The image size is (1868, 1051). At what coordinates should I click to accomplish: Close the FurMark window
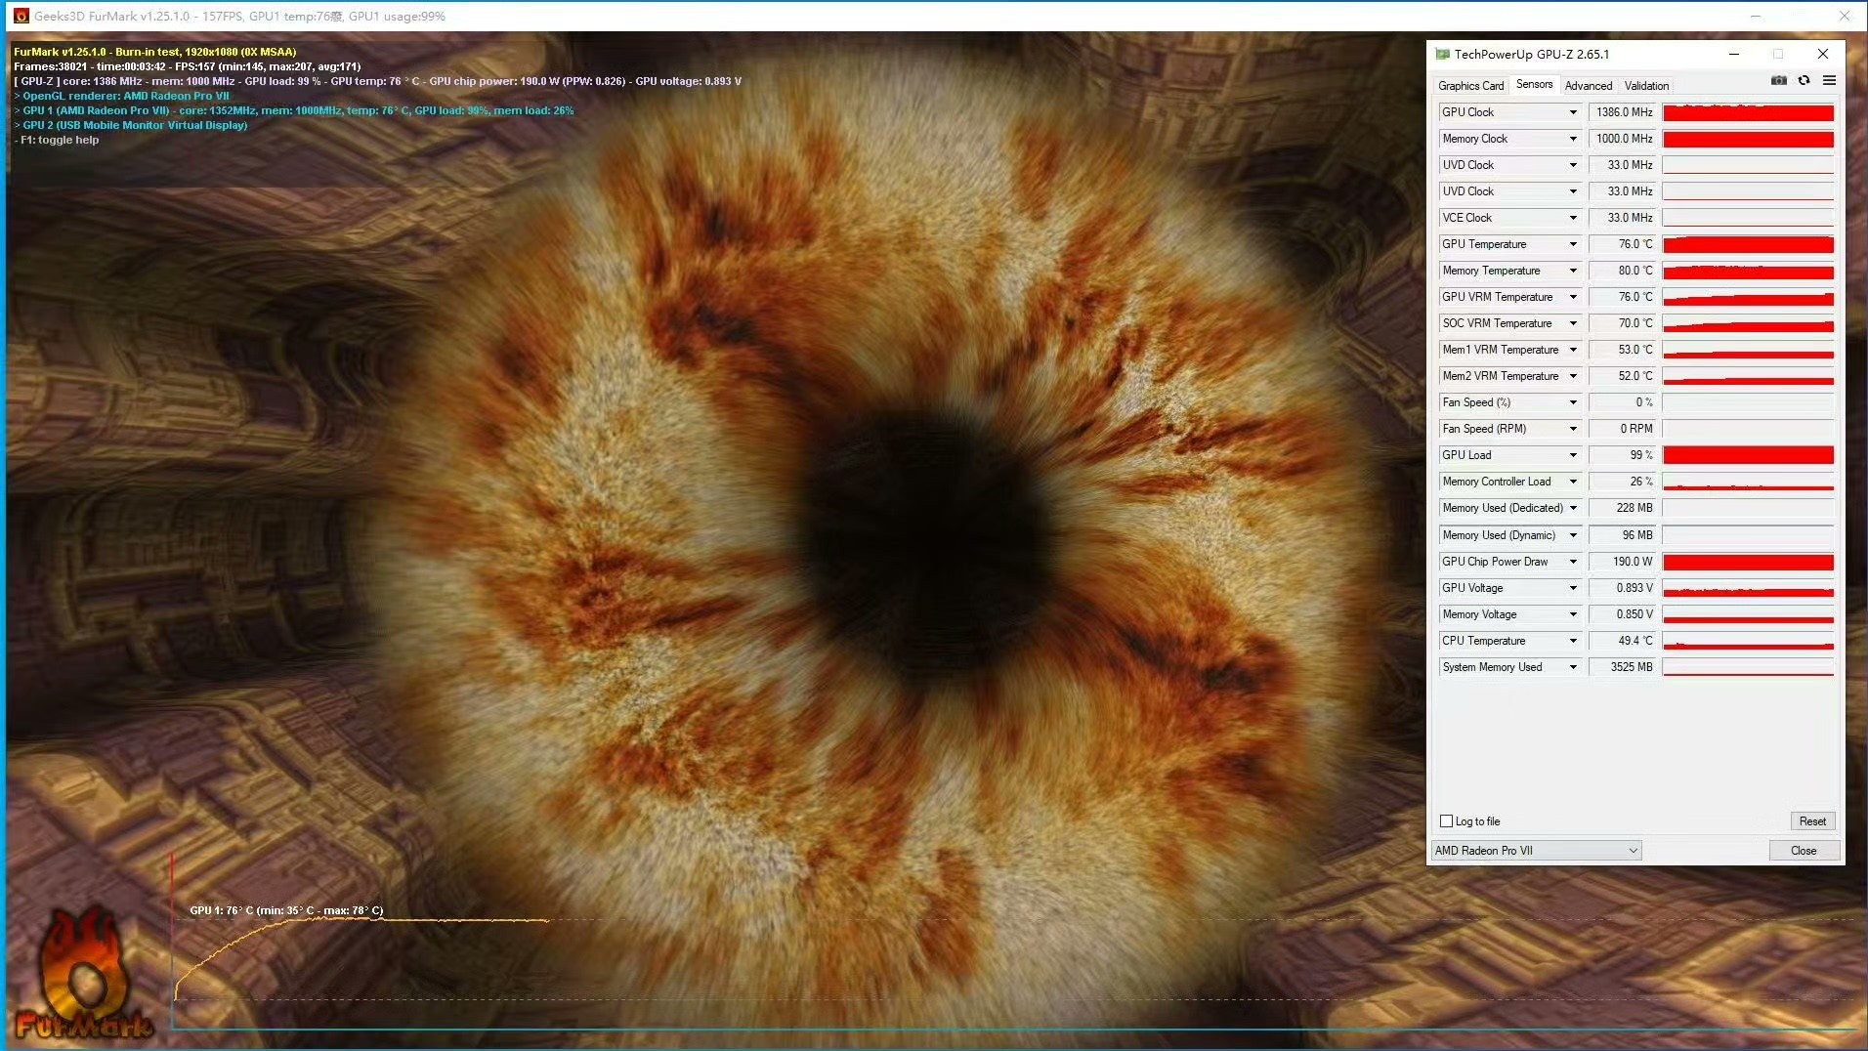(x=1844, y=16)
